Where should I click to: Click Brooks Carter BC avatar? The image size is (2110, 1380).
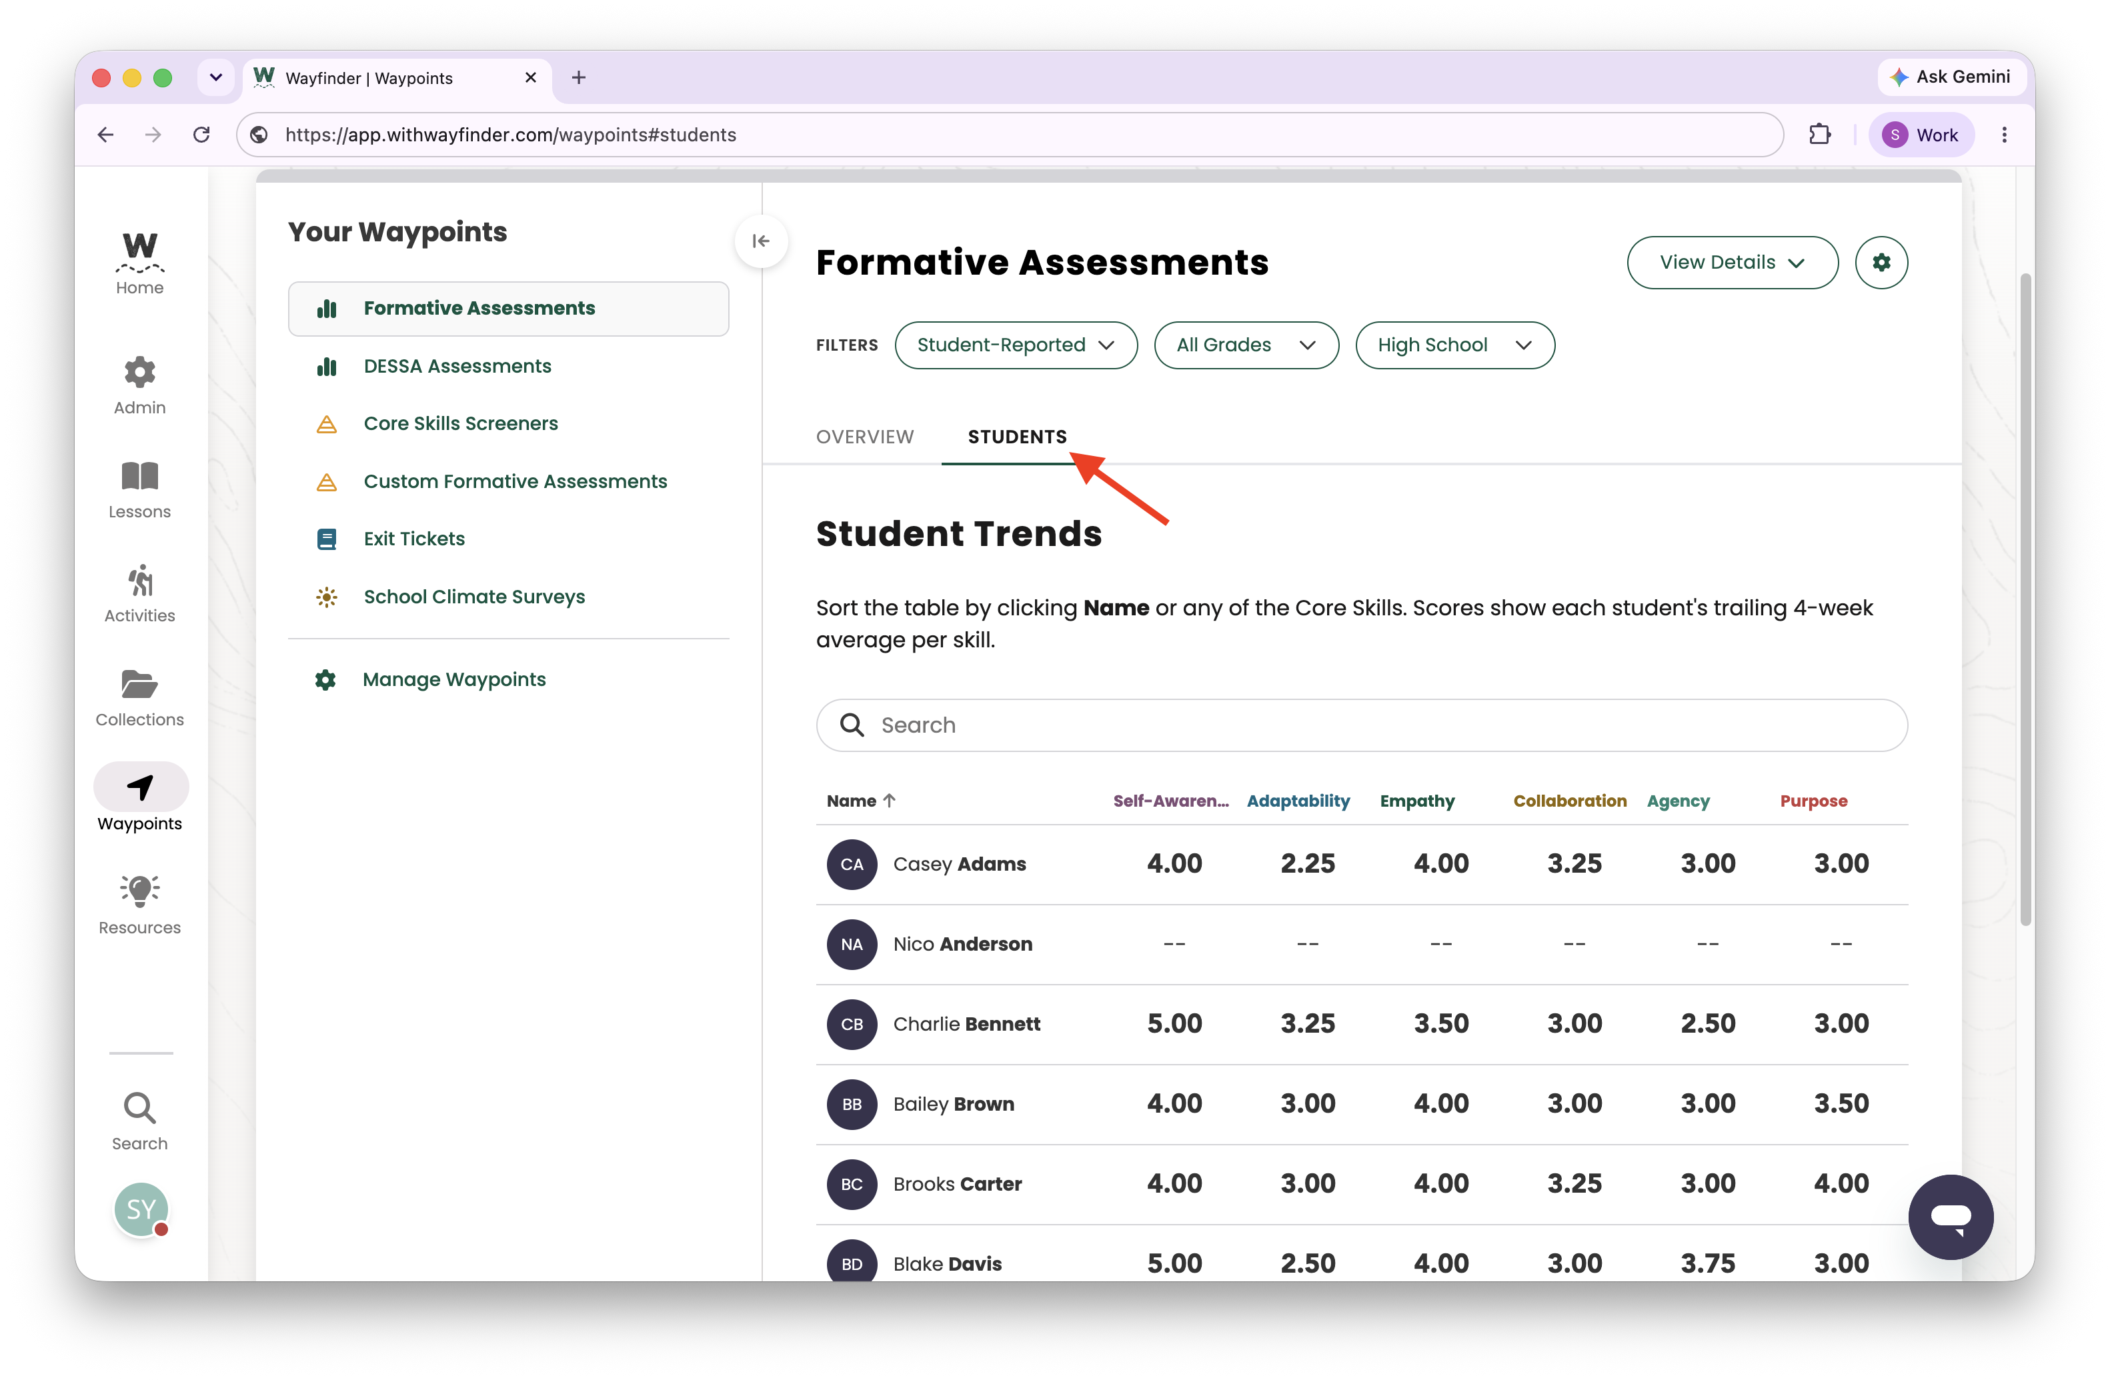point(851,1184)
